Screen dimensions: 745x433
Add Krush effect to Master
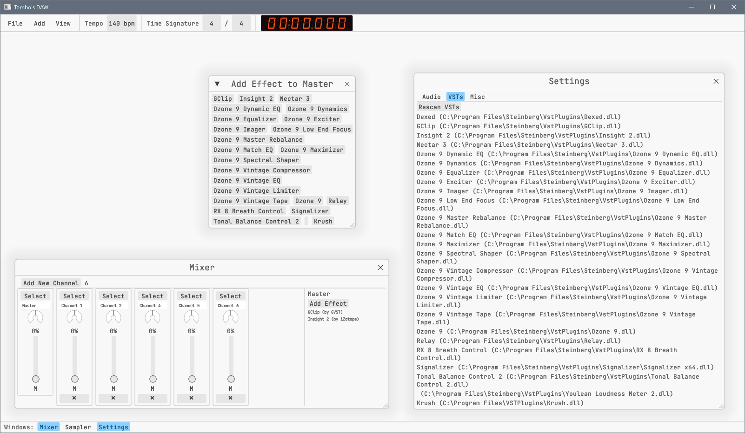[x=323, y=222]
